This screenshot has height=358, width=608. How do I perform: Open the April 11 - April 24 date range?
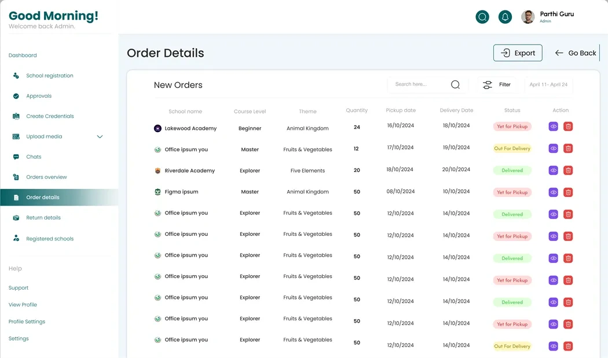(548, 85)
